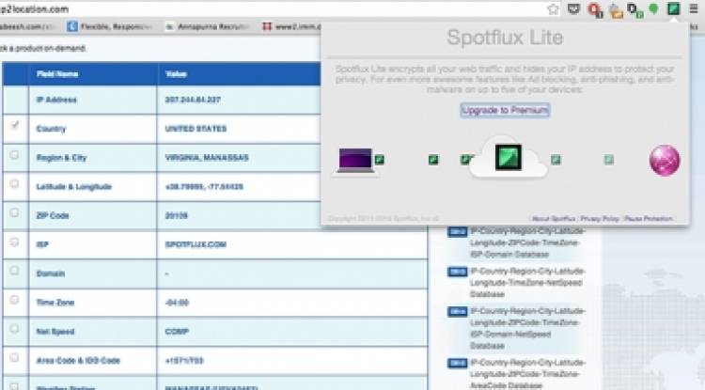Click the orange basket extension icon
Viewport: 705px width, 390px height.
[616, 10]
